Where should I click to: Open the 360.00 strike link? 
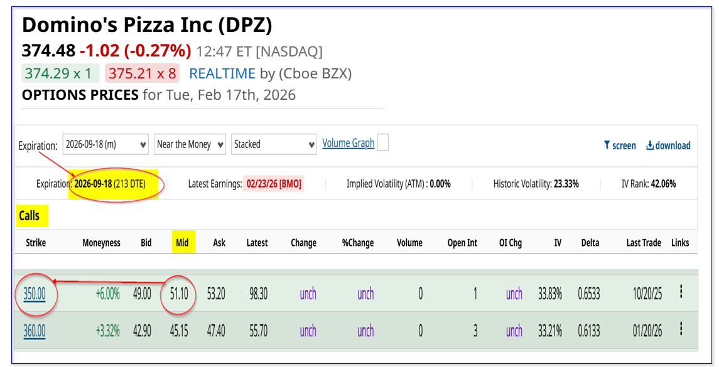(x=35, y=331)
